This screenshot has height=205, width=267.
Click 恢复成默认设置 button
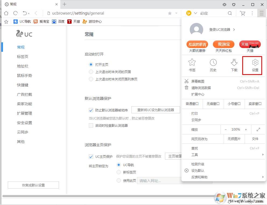tap(33, 185)
